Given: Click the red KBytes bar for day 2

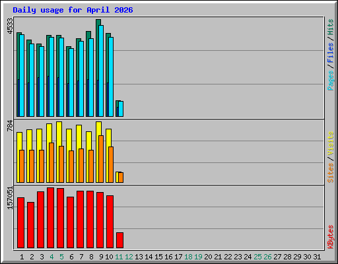Looking at the screenshot, I should [30, 225].
